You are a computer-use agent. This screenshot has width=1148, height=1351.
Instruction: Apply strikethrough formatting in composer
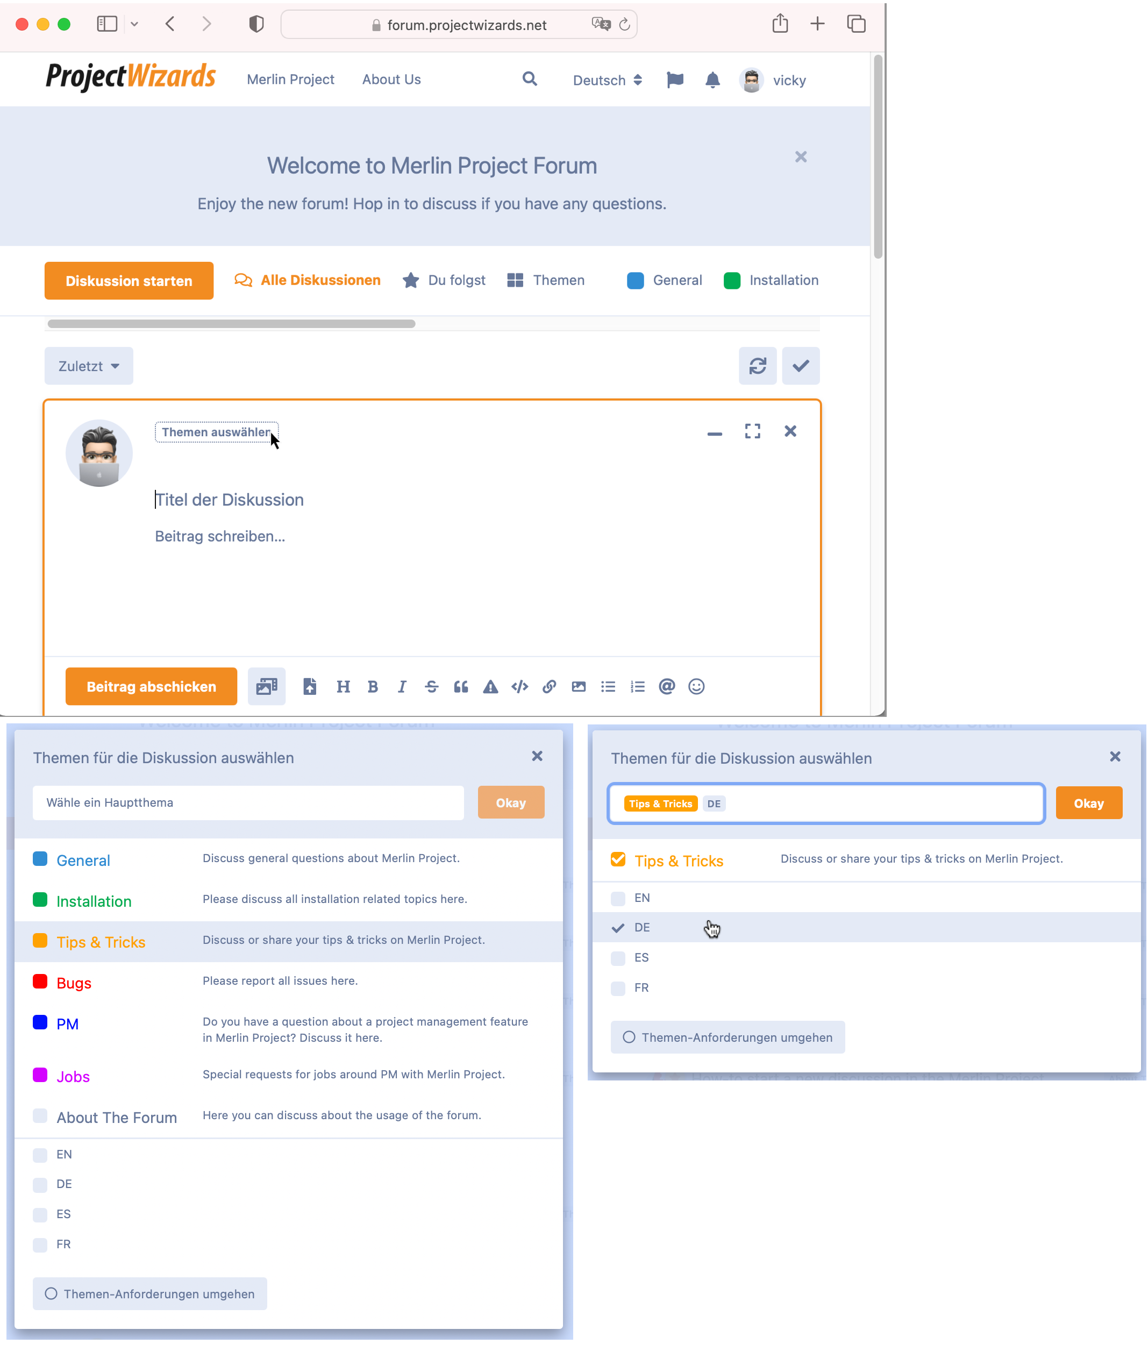431,687
